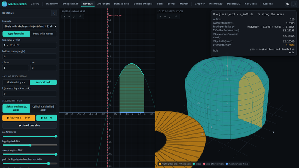Open the Double integral tab
Image resolution: width=299 pixels, height=168 pixels.
click(143, 4)
